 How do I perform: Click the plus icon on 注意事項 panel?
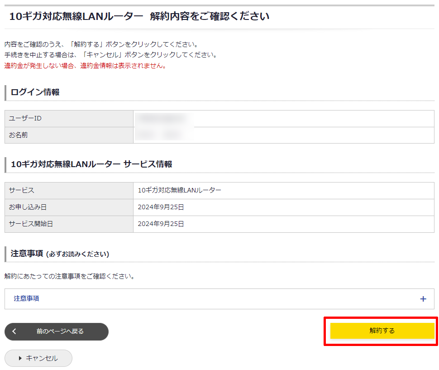pos(423,299)
